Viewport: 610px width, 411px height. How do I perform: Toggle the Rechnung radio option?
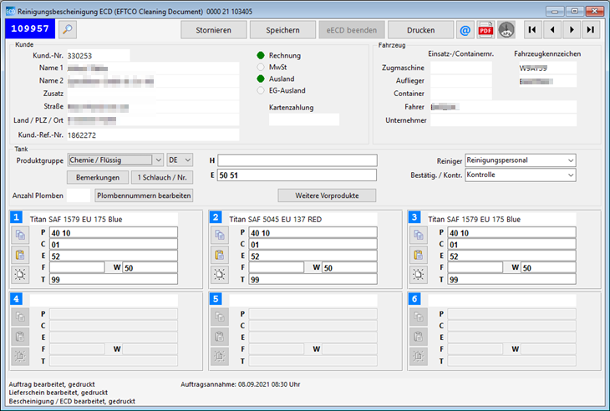coord(262,55)
